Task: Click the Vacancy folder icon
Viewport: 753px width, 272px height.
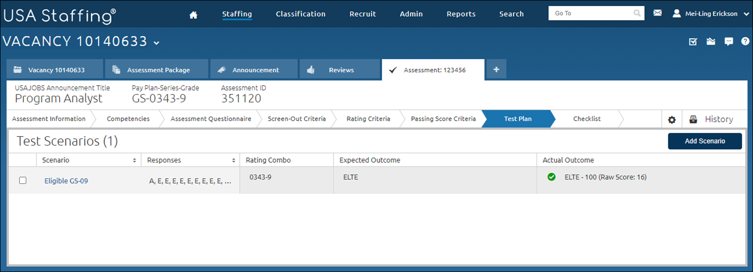Action: (18, 70)
